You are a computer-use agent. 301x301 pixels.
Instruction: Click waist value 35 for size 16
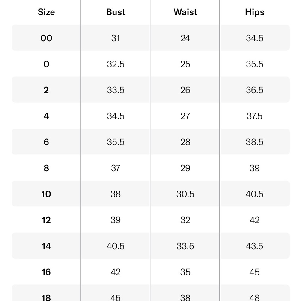(185, 272)
